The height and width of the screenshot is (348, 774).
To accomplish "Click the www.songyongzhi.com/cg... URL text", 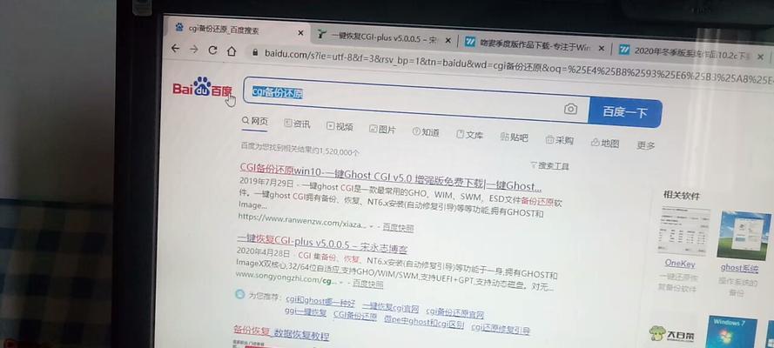I will click(x=286, y=278).
